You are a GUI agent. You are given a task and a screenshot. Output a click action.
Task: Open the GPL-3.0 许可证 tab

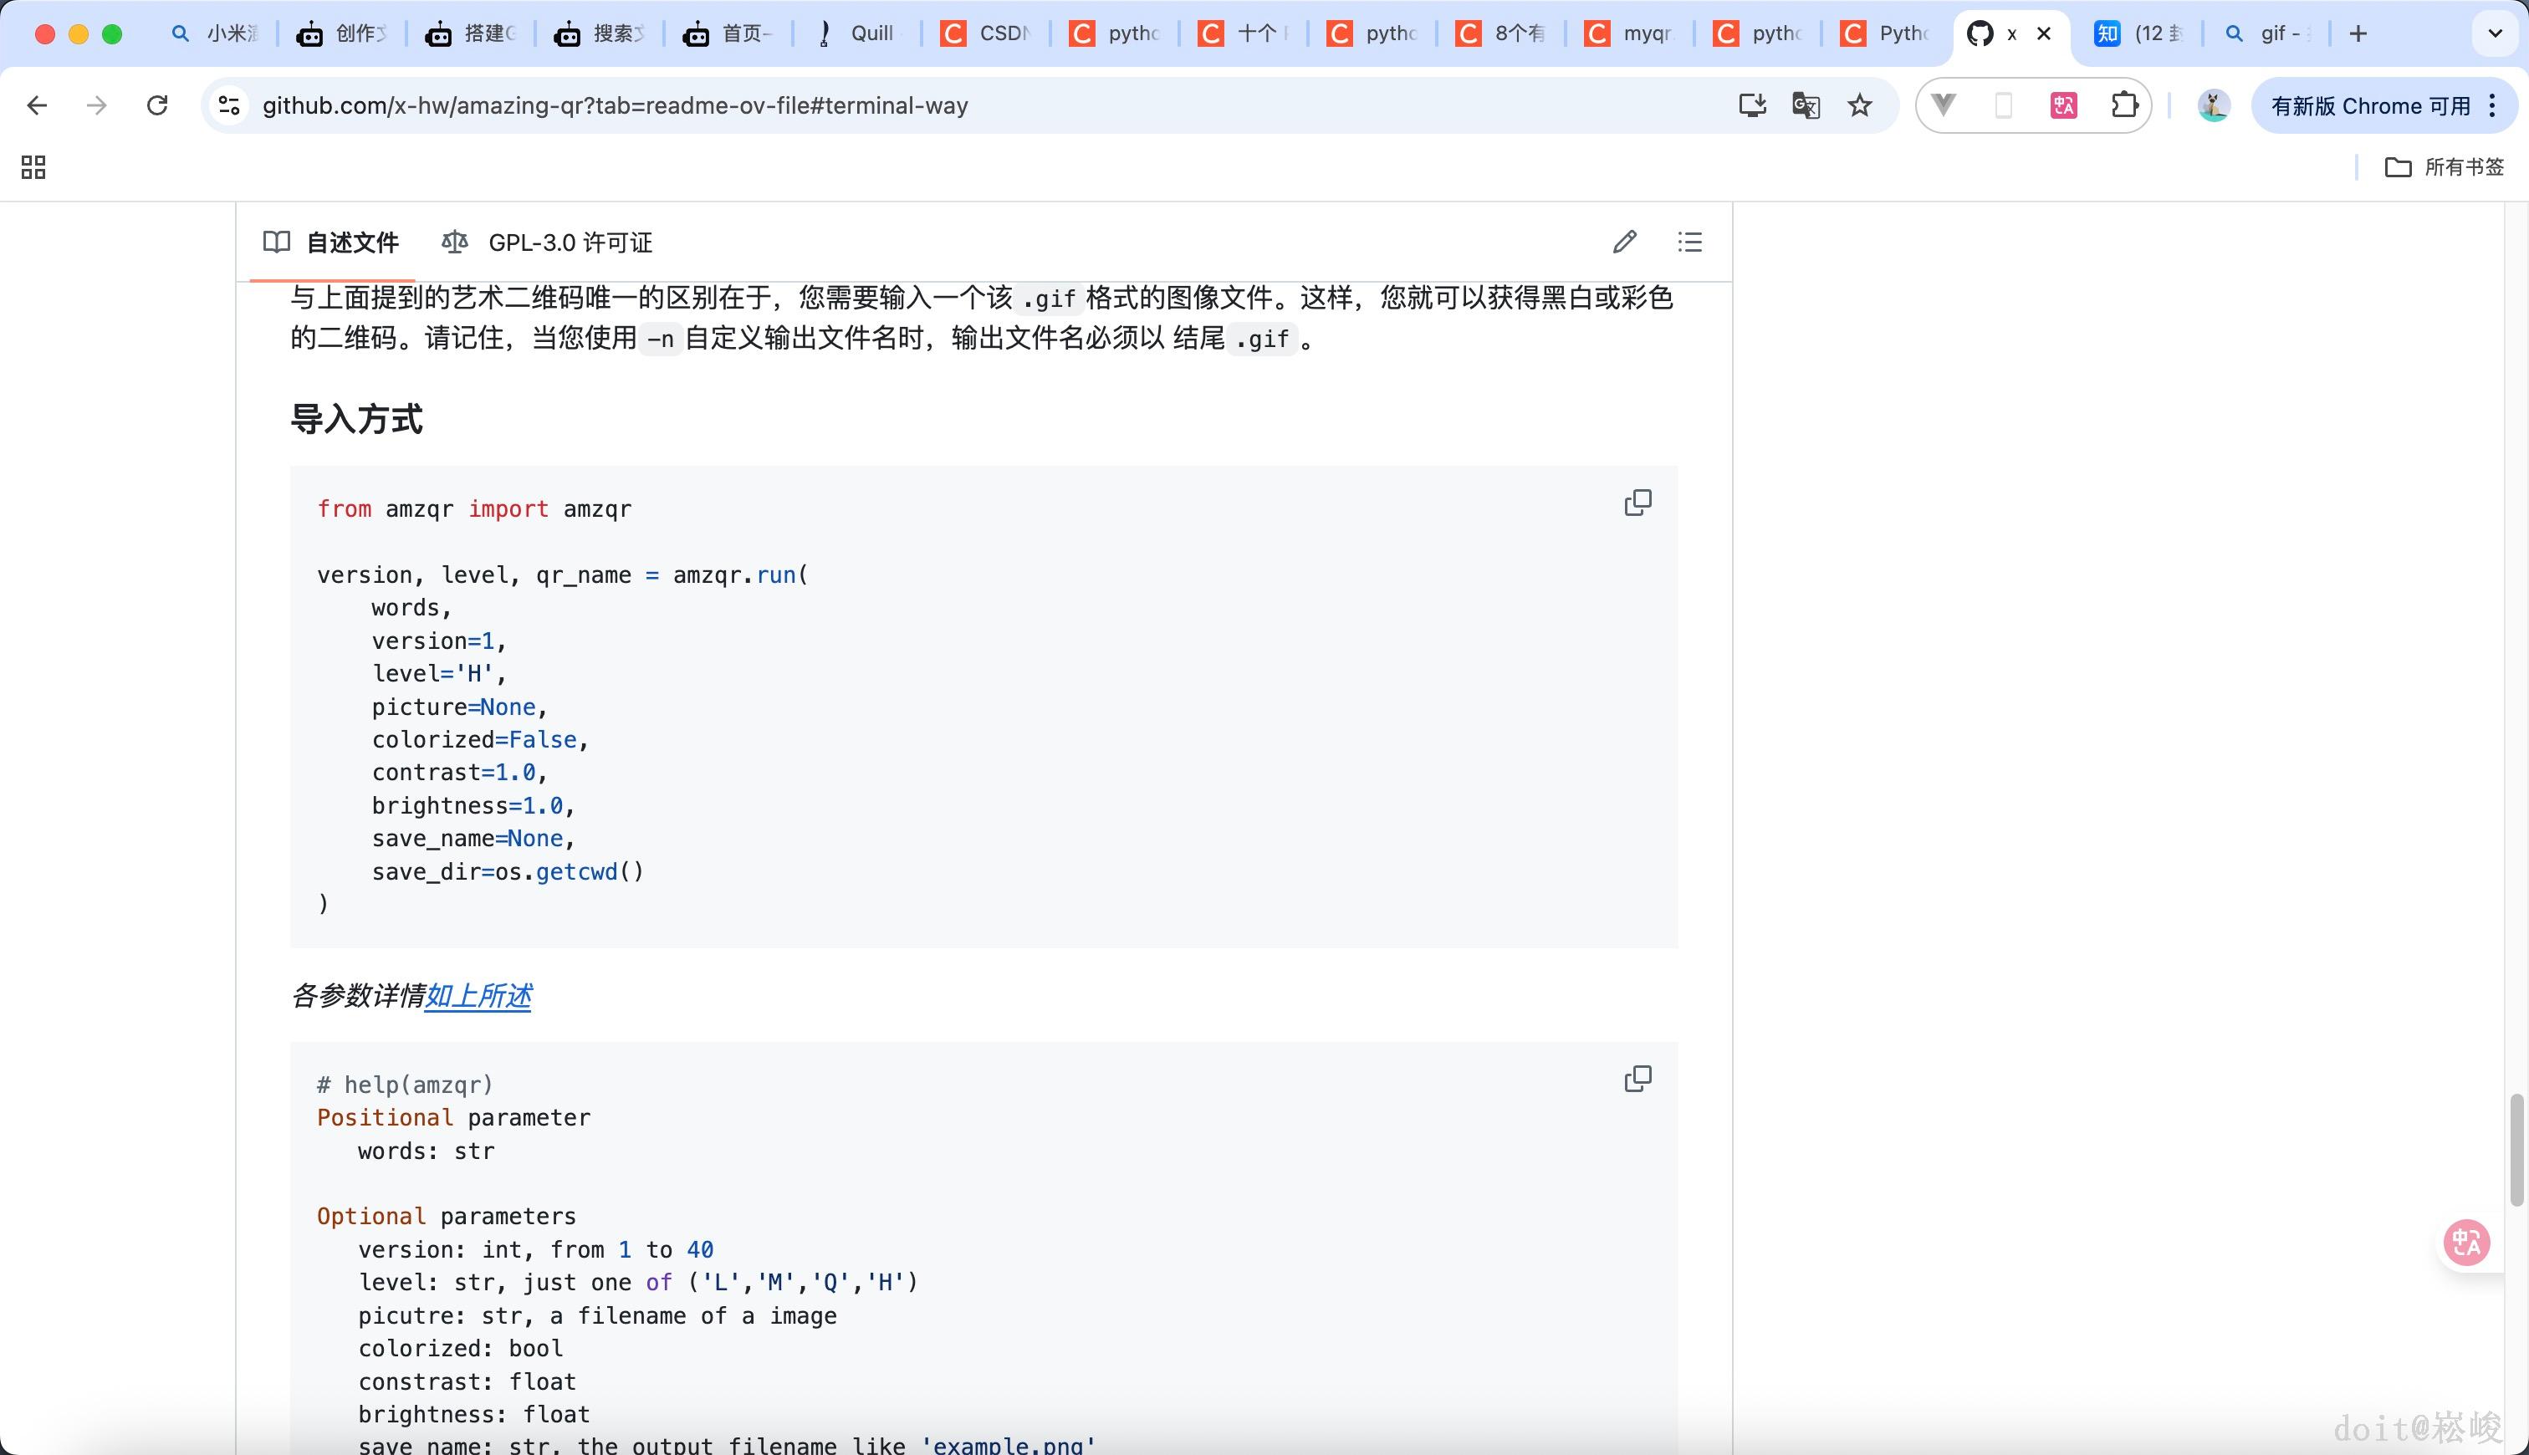(x=568, y=242)
